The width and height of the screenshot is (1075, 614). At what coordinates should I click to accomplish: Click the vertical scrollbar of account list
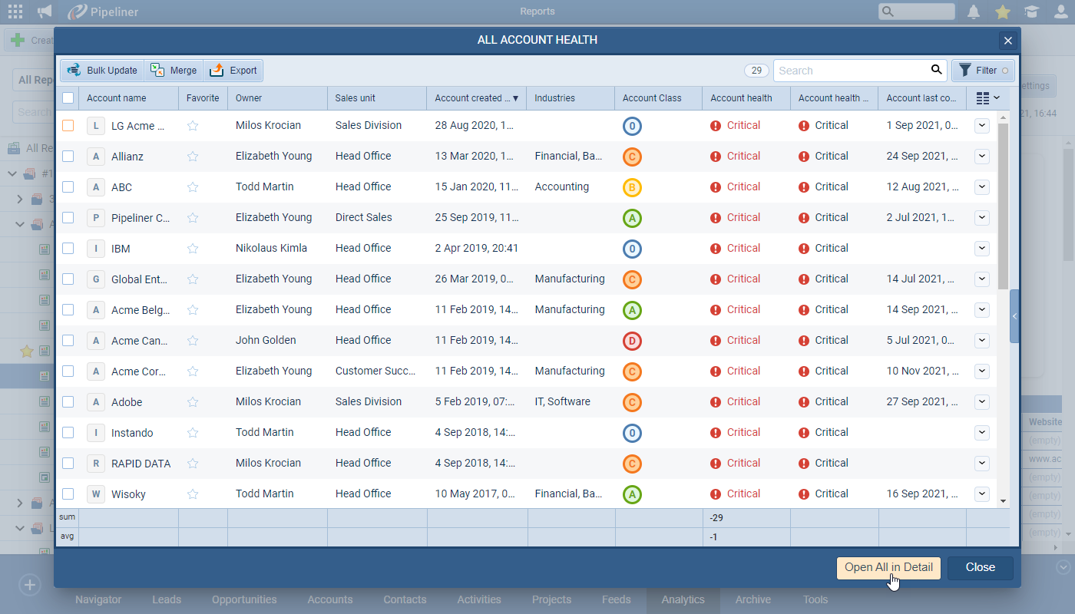[1003, 207]
